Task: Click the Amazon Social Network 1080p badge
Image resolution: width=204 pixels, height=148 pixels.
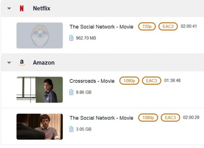Action: point(148,118)
